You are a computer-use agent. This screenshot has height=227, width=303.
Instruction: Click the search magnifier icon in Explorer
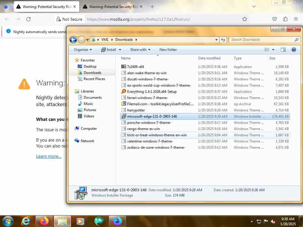296,40
